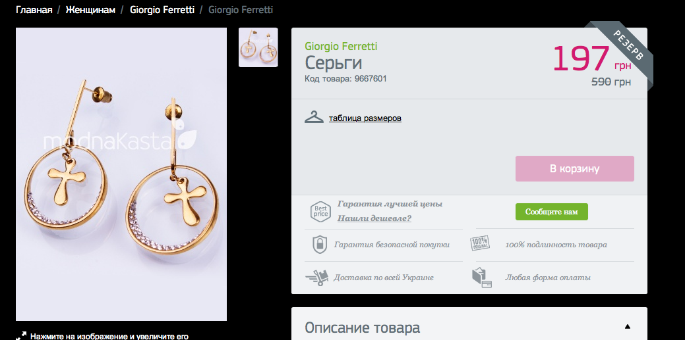Image resolution: width=685 pixels, height=340 pixels.
Task: Expand the Описание товара heading
Action: 362,328
